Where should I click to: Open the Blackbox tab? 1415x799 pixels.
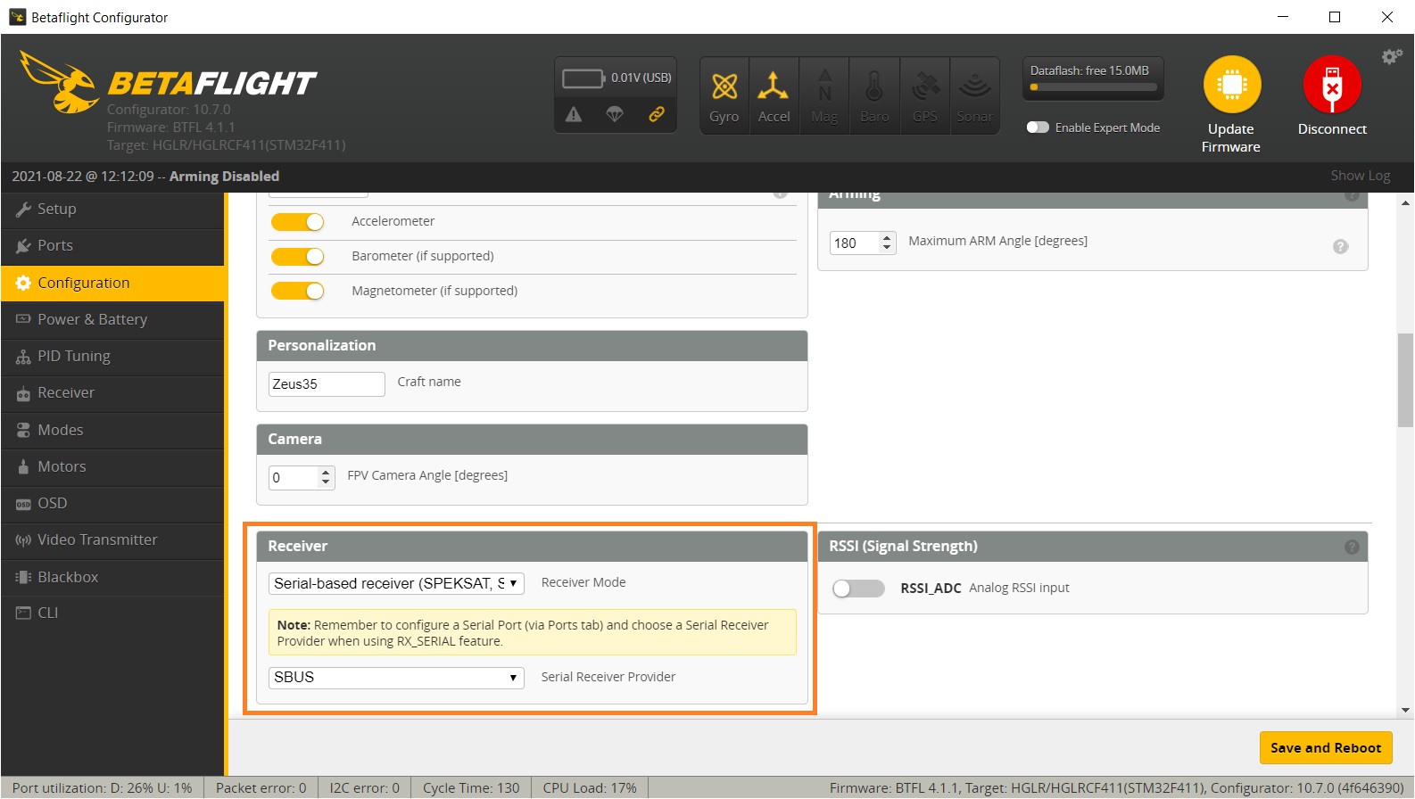tap(112, 578)
